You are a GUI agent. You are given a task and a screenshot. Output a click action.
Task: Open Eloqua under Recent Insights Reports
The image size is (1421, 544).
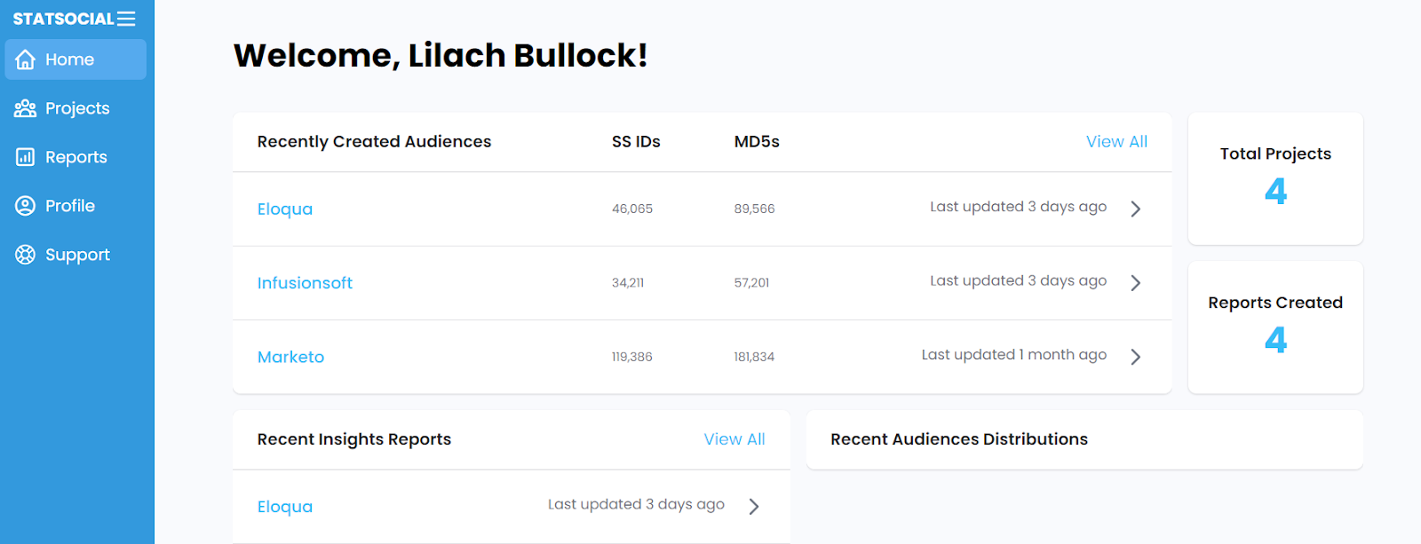285,507
